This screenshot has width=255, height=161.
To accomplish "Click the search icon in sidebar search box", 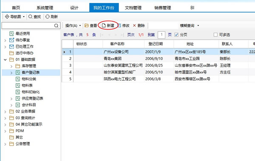I will tap(56, 25).
